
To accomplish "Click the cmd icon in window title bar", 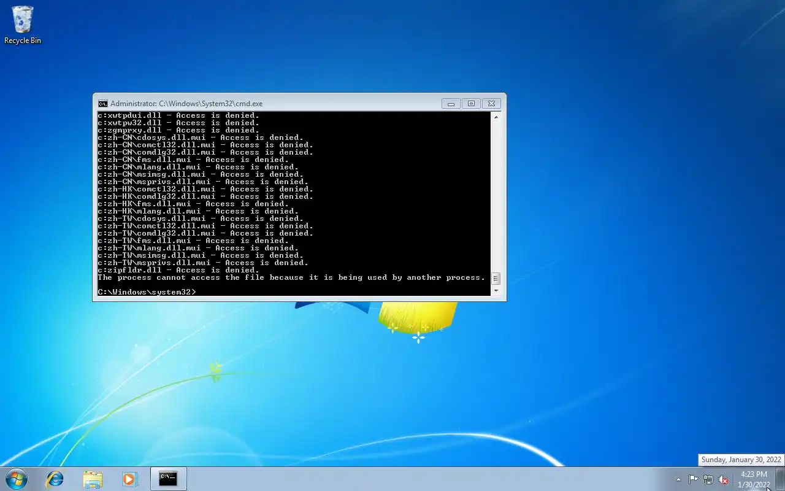I will tap(103, 104).
